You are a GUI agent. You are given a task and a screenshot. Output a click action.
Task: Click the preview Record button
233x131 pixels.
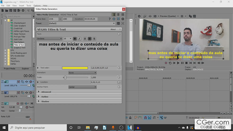[166, 63]
